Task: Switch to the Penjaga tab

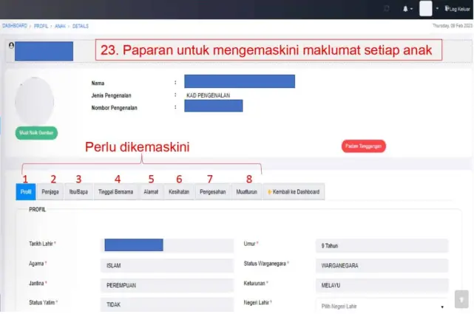Action: pyautogui.click(x=50, y=191)
